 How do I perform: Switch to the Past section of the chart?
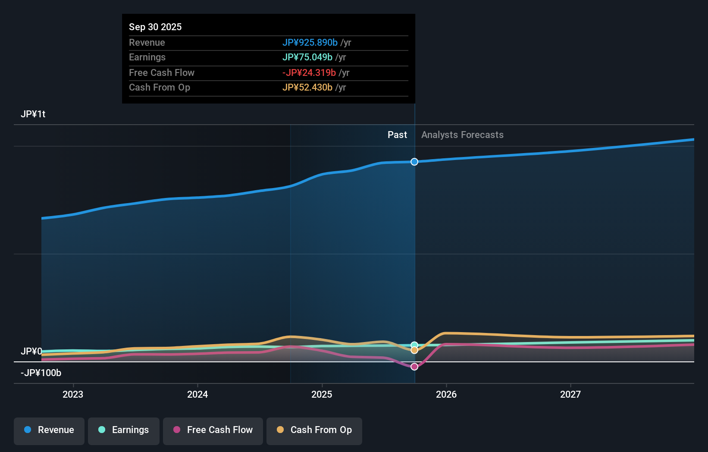click(x=397, y=135)
